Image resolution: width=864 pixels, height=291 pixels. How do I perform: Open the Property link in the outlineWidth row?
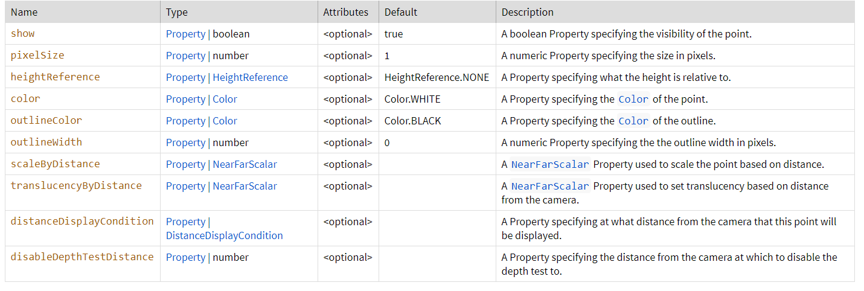click(x=185, y=142)
